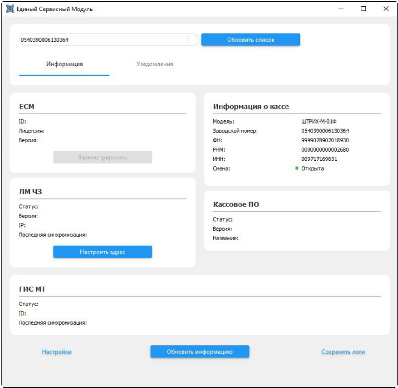Open the Настройки link
Viewport: 398px width, 388px height.
pyautogui.click(x=57, y=352)
